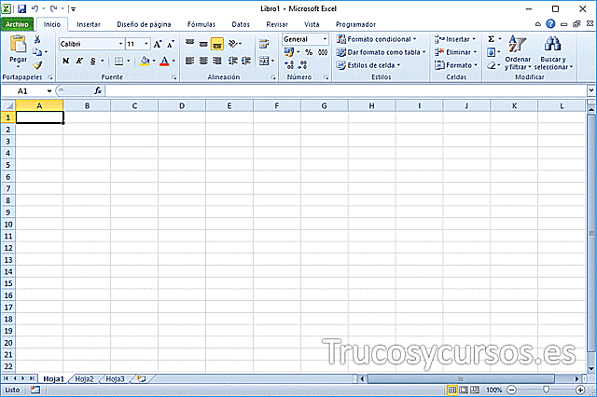Click the Clear eraser icon
This screenshot has height=397, width=597.
(492, 65)
